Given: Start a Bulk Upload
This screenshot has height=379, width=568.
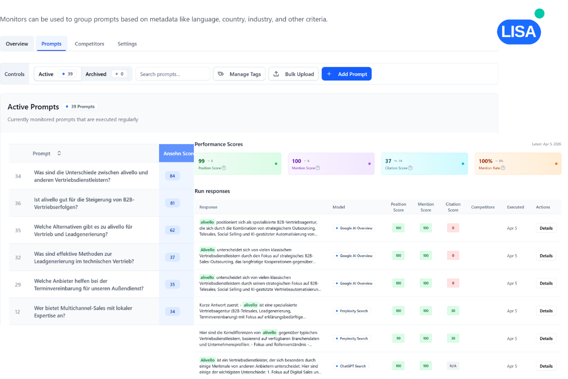Looking at the screenshot, I should (294, 74).
